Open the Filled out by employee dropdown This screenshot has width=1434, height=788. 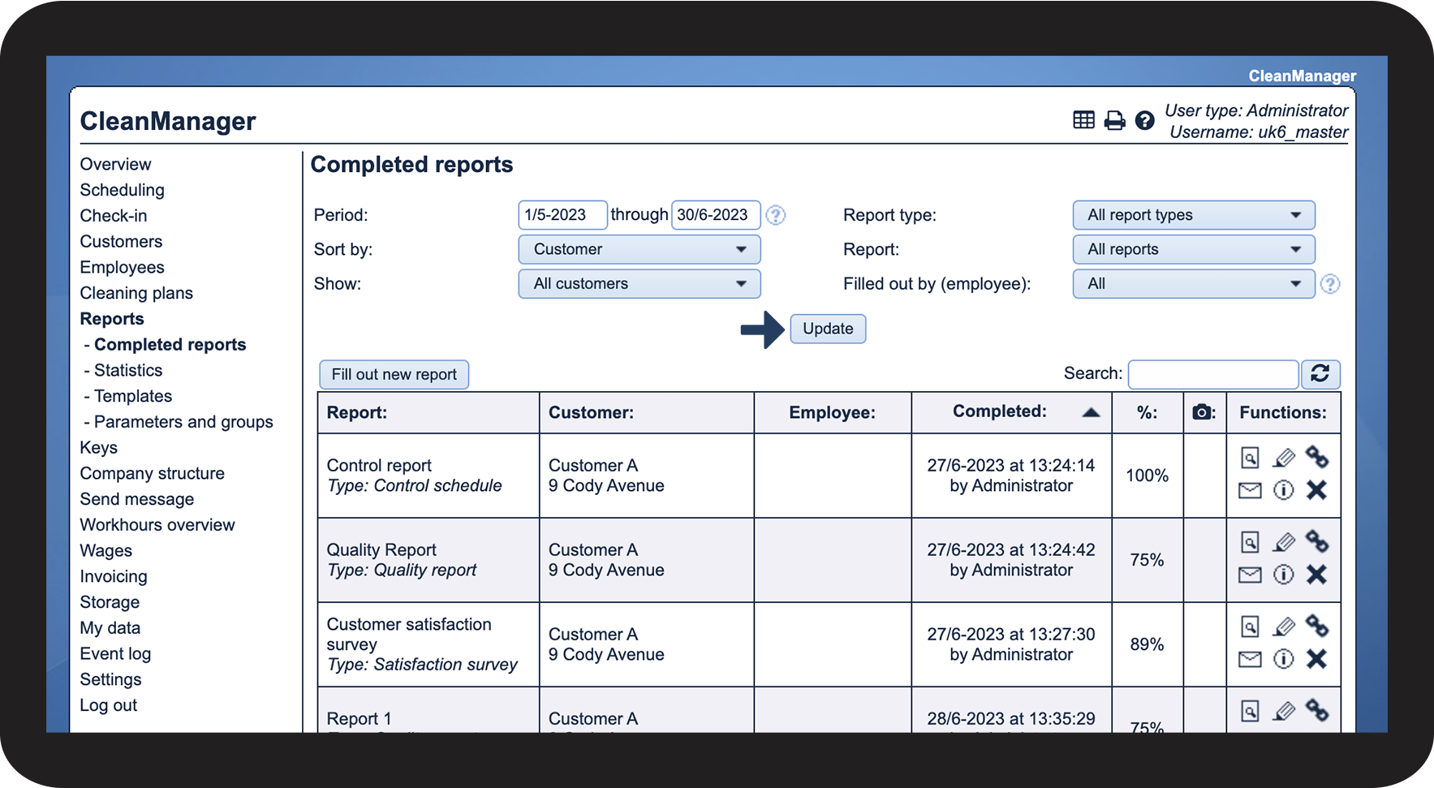(x=1193, y=284)
